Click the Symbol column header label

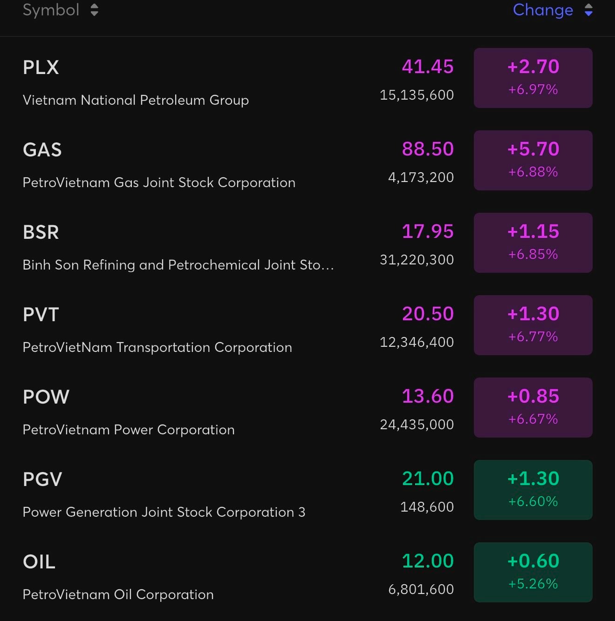[x=51, y=10]
